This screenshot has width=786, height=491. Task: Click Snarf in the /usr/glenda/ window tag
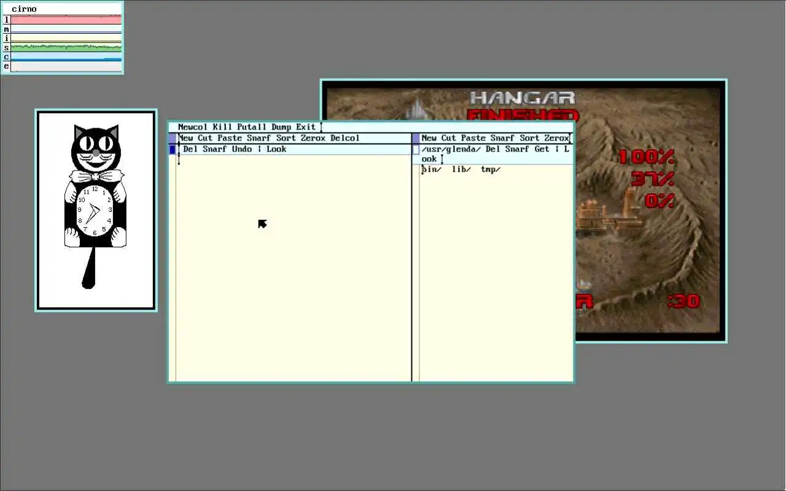pos(517,149)
